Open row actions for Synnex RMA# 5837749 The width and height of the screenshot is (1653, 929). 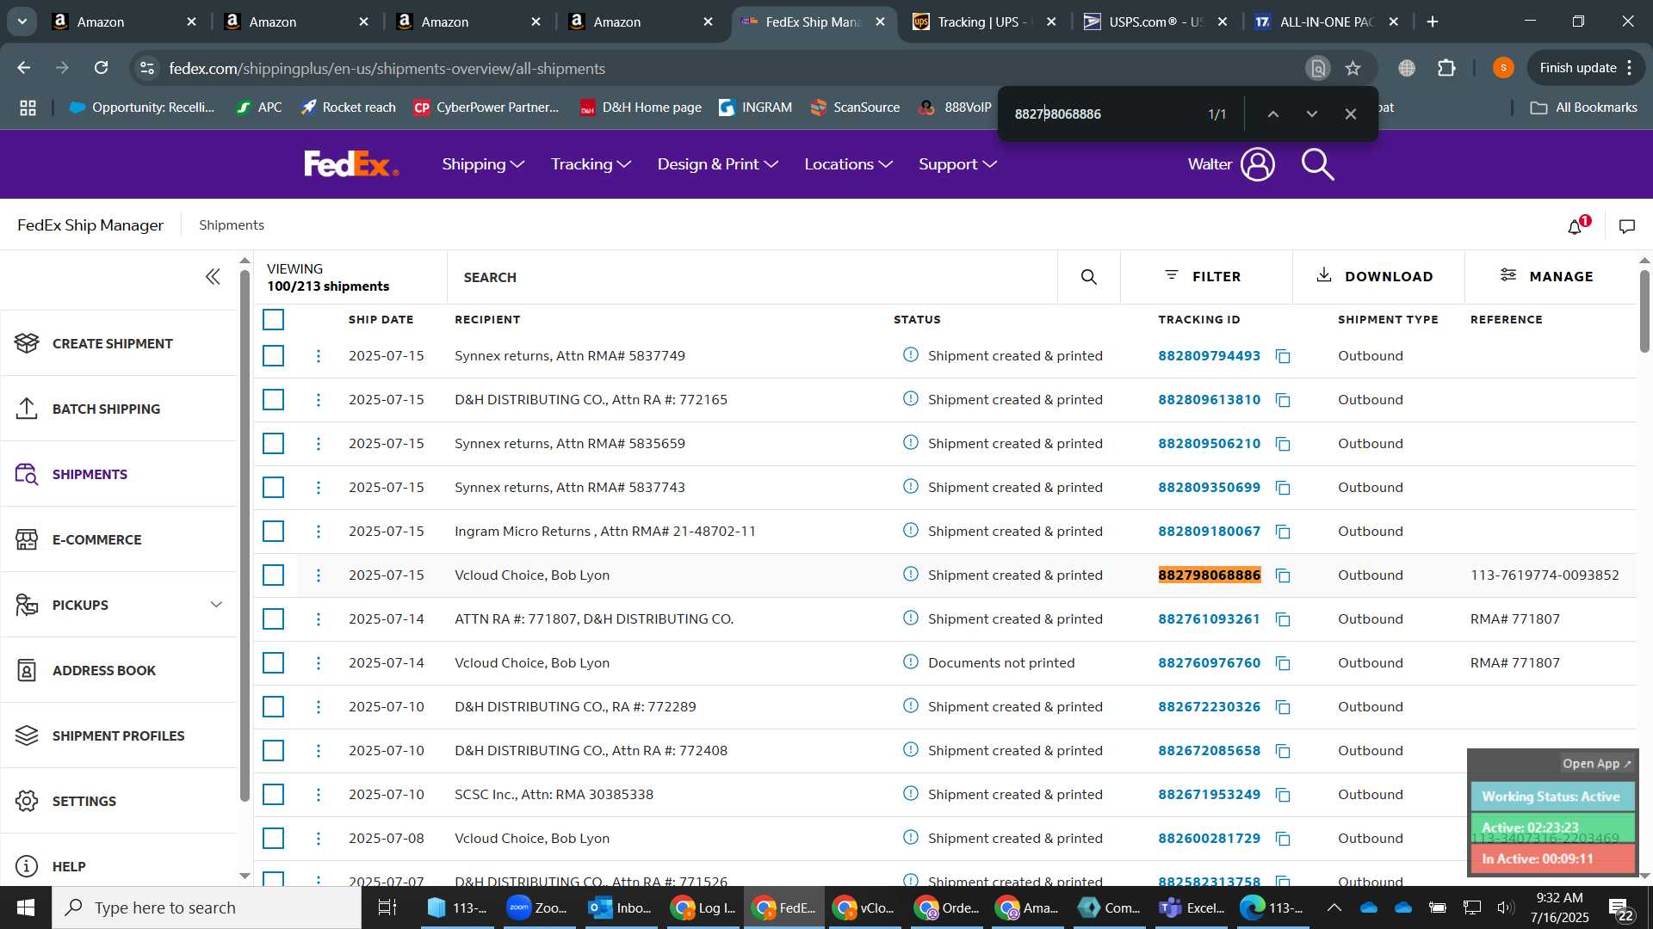[x=319, y=356]
